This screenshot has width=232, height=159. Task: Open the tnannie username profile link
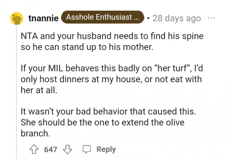(43, 18)
